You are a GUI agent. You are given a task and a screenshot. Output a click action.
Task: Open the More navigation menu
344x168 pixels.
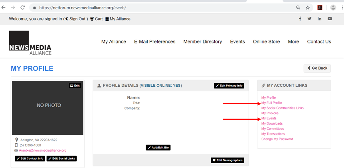pos(293,41)
